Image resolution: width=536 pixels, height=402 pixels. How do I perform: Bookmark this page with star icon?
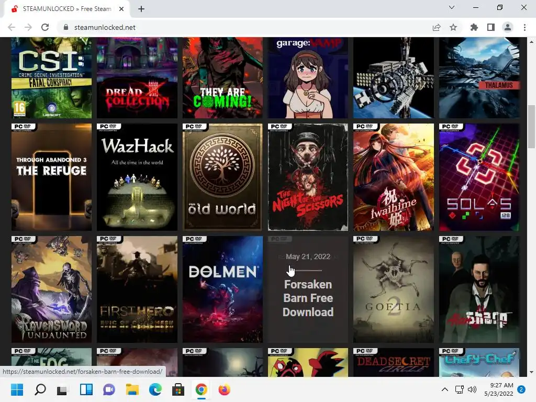pyautogui.click(x=453, y=27)
